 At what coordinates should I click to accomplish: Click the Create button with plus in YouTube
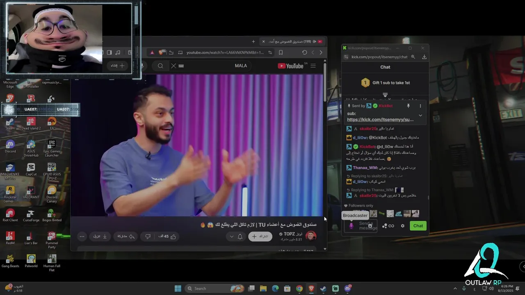tap(117, 66)
